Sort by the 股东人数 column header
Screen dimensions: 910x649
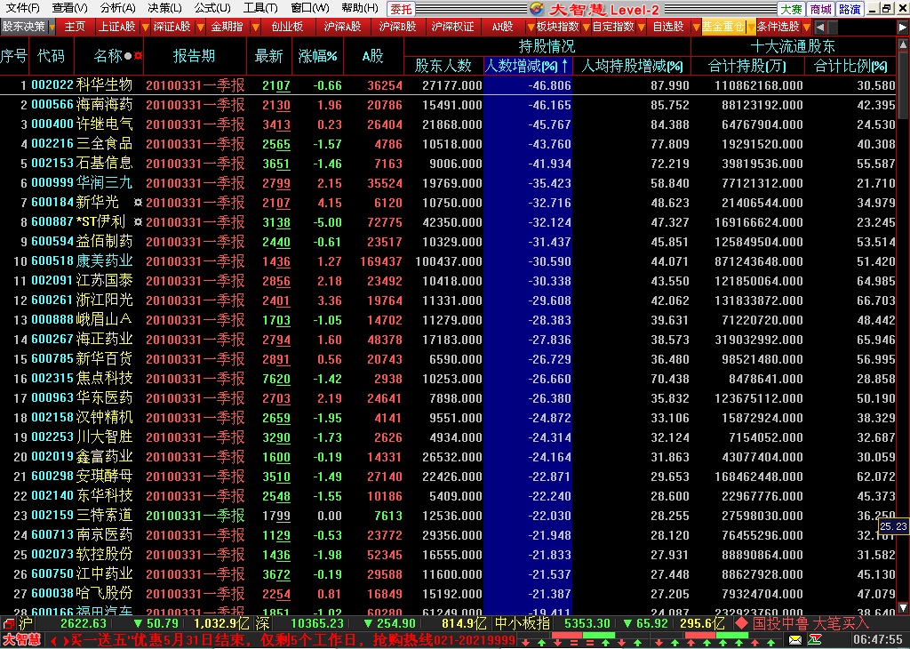coord(443,66)
